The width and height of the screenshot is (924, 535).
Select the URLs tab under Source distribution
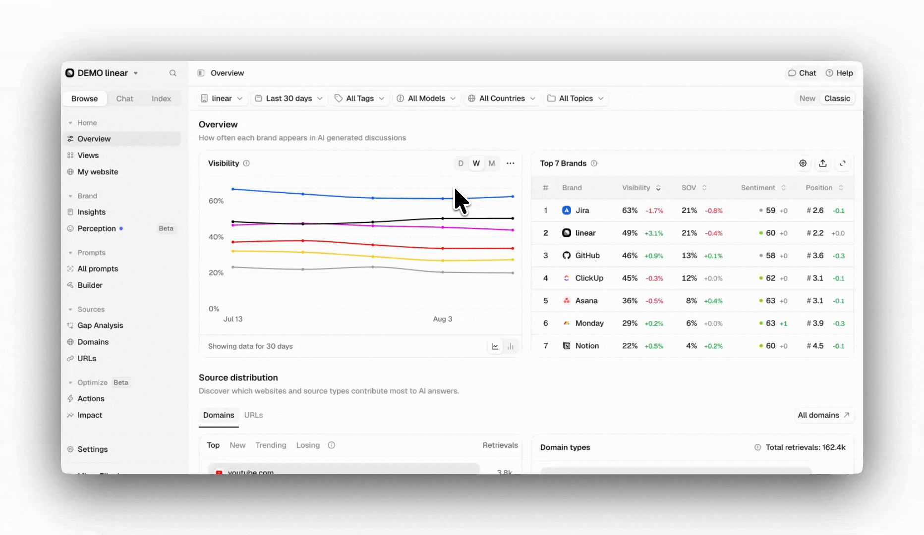point(253,415)
